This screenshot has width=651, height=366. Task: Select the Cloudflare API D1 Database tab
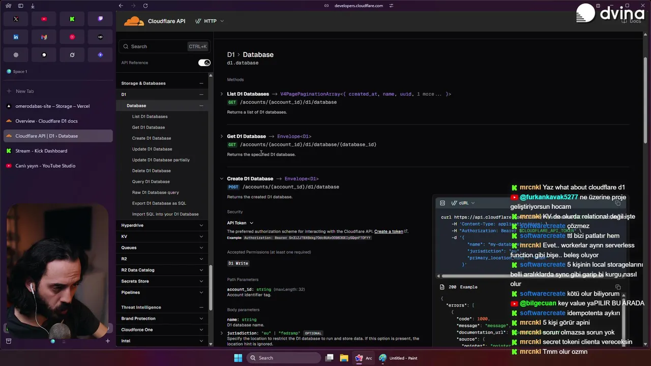click(58, 136)
